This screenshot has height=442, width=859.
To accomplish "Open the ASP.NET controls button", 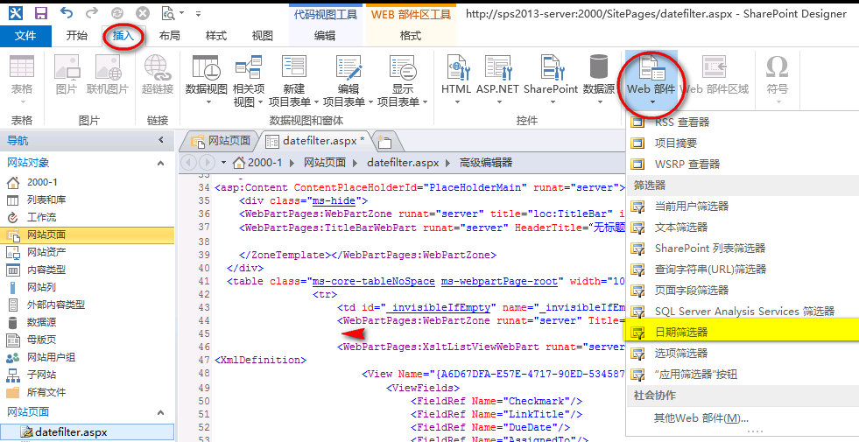I will point(497,80).
